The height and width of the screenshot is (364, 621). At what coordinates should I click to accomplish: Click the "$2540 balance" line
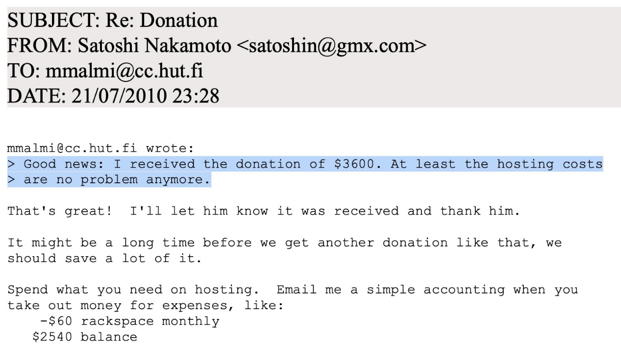pos(84,337)
